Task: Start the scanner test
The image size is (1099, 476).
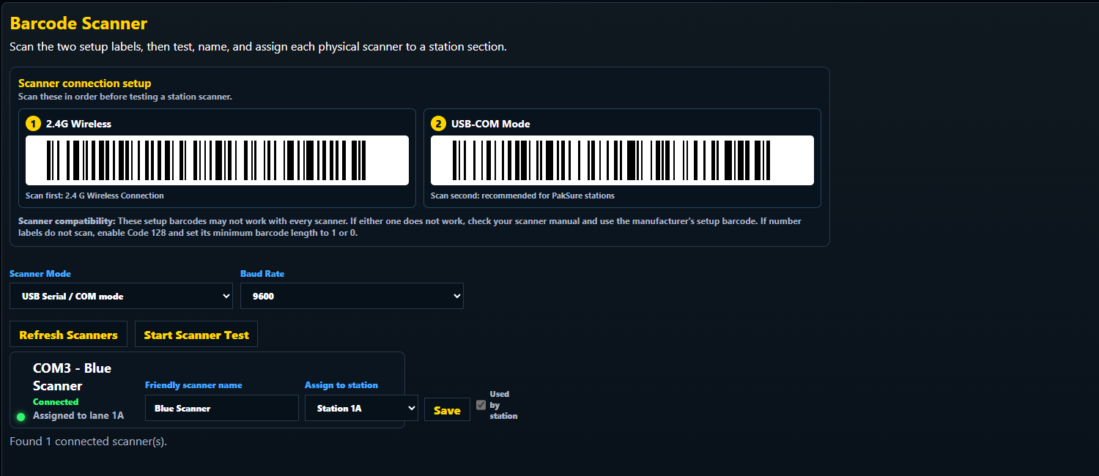Action: click(196, 334)
